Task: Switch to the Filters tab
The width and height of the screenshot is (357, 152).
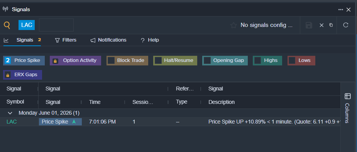Action: [66, 40]
